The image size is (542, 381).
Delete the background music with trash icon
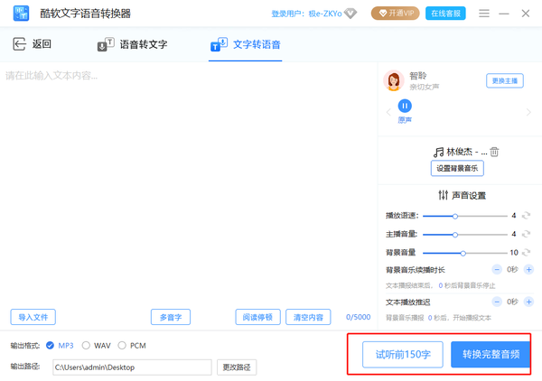point(494,153)
